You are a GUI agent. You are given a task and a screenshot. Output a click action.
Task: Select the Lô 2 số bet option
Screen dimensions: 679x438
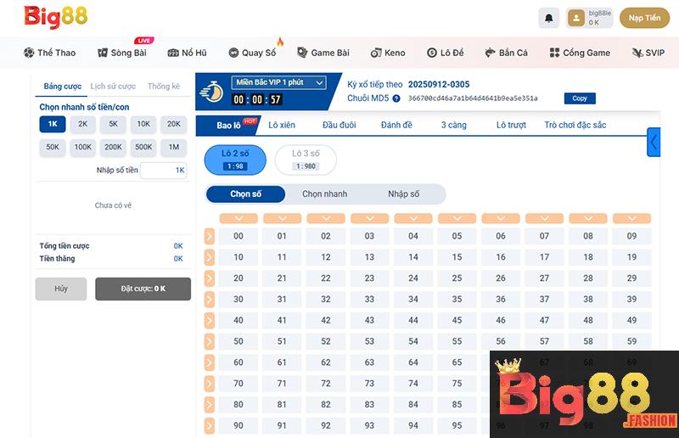click(x=235, y=160)
